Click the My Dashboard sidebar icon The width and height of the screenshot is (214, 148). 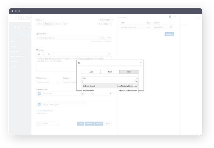tap(15, 27)
